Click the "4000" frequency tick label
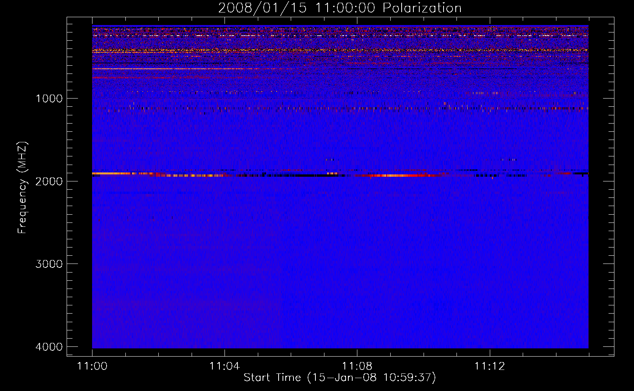This screenshot has height=391, width=634. tap(49, 346)
